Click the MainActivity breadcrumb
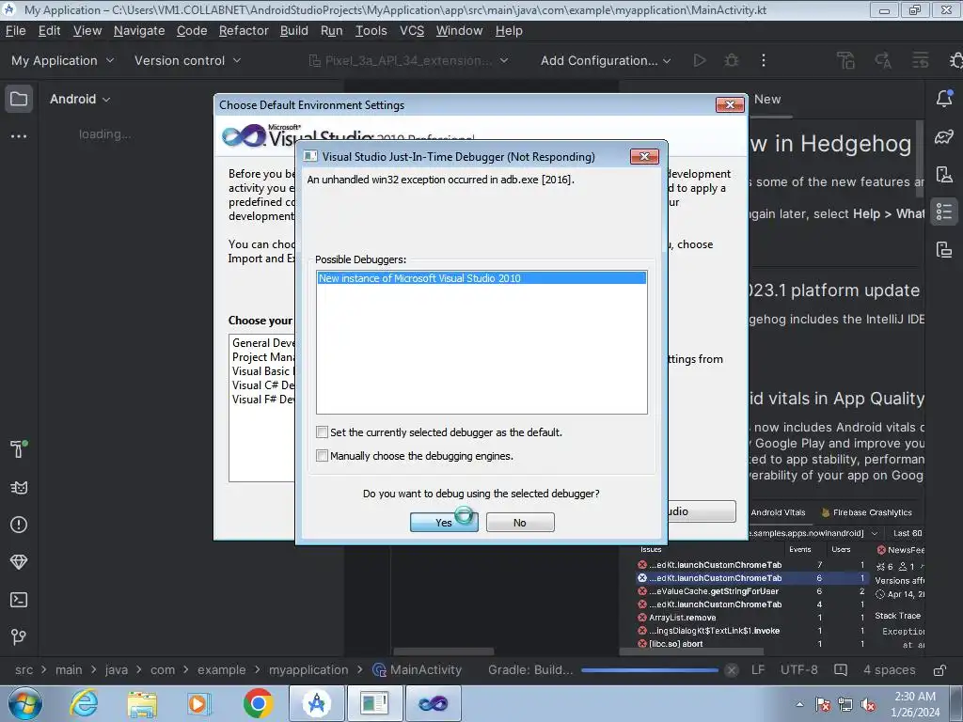This screenshot has height=722, width=963. click(418, 669)
